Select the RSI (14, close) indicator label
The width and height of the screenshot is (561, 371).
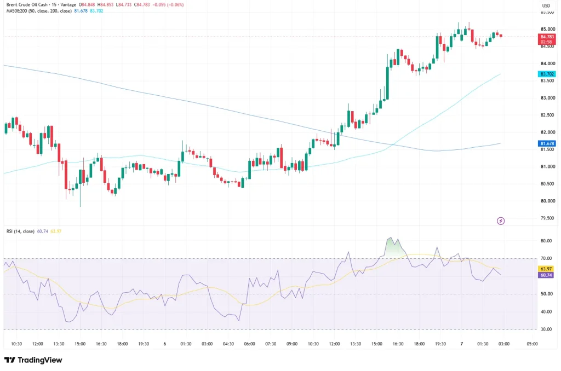click(20, 231)
